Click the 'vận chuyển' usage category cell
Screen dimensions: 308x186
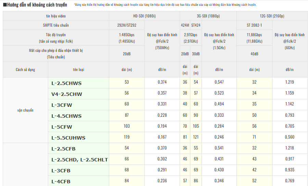pyautogui.click(x=25, y=110)
